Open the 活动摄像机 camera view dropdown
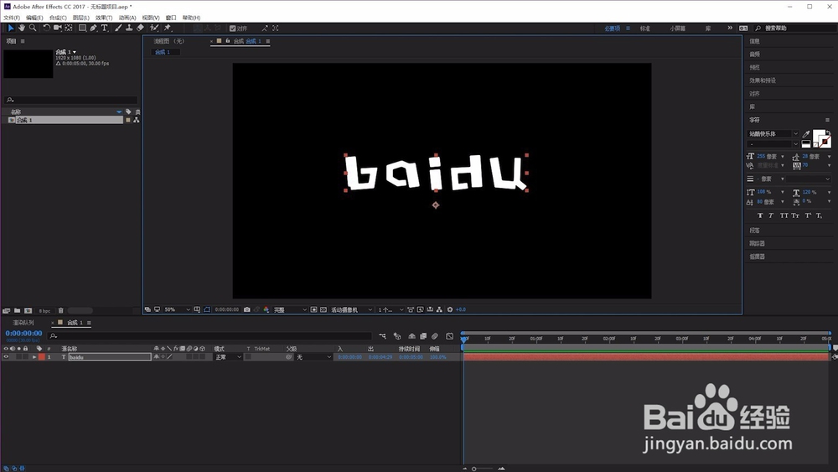The image size is (838, 472). 352,309
